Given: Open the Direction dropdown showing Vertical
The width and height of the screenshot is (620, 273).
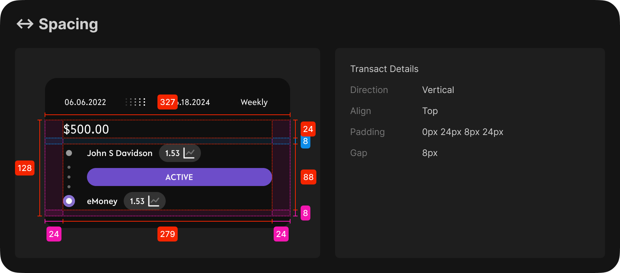Looking at the screenshot, I should [x=438, y=90].
